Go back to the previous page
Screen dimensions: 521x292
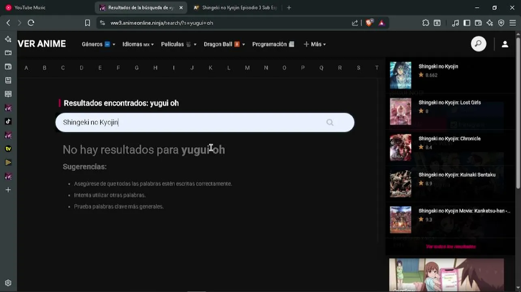(8, 23)
